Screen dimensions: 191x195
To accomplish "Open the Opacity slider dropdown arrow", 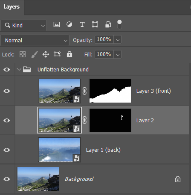I will coord(118,39).
